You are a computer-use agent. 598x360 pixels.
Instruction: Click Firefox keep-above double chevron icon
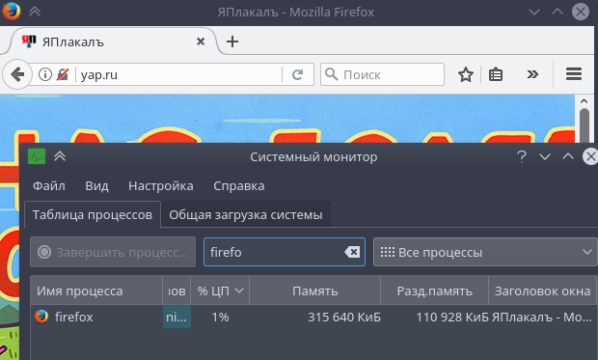(x=35, y=12)
